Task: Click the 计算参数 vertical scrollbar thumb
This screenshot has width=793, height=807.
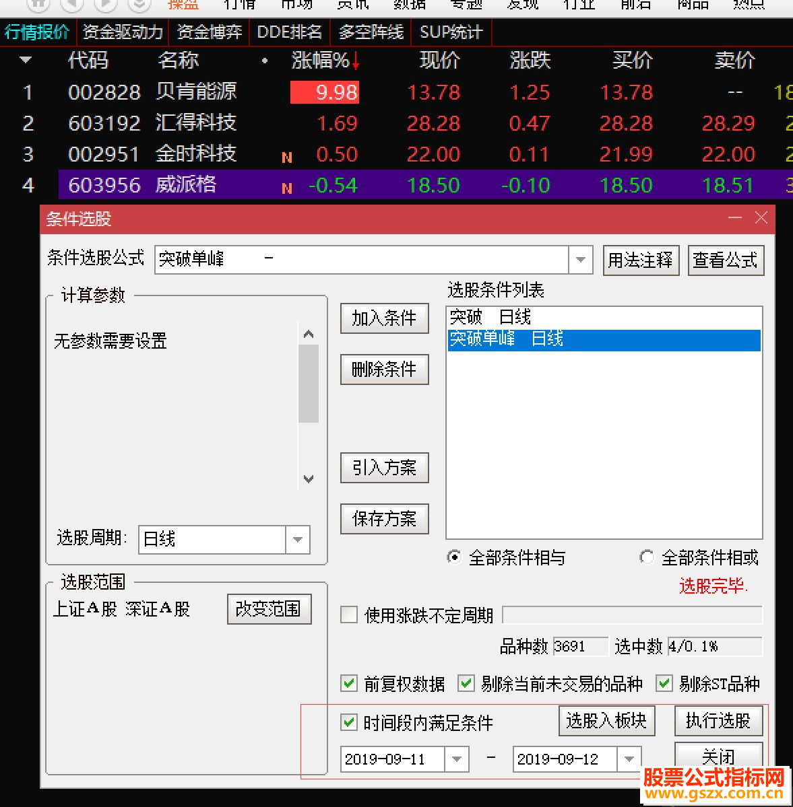Action: click(x=309, y=384)
